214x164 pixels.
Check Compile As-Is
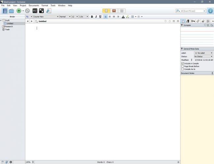pos(182,69)
